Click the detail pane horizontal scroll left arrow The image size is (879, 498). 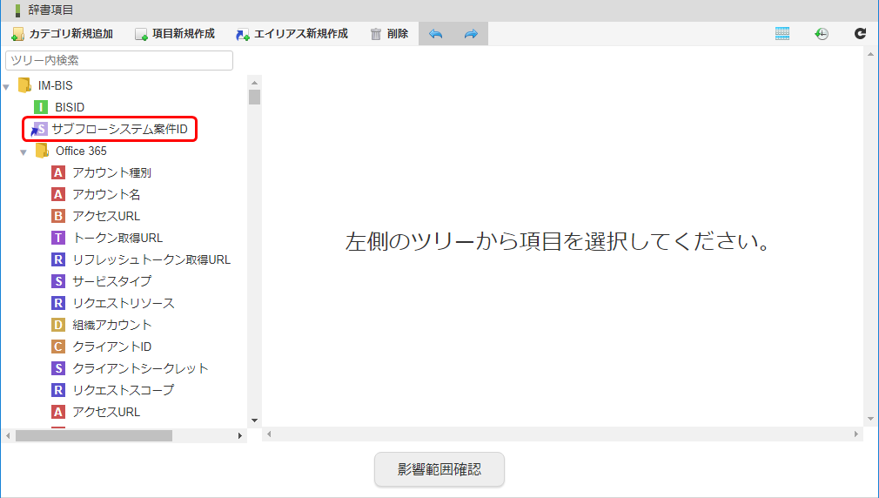[x=269, y=434]
